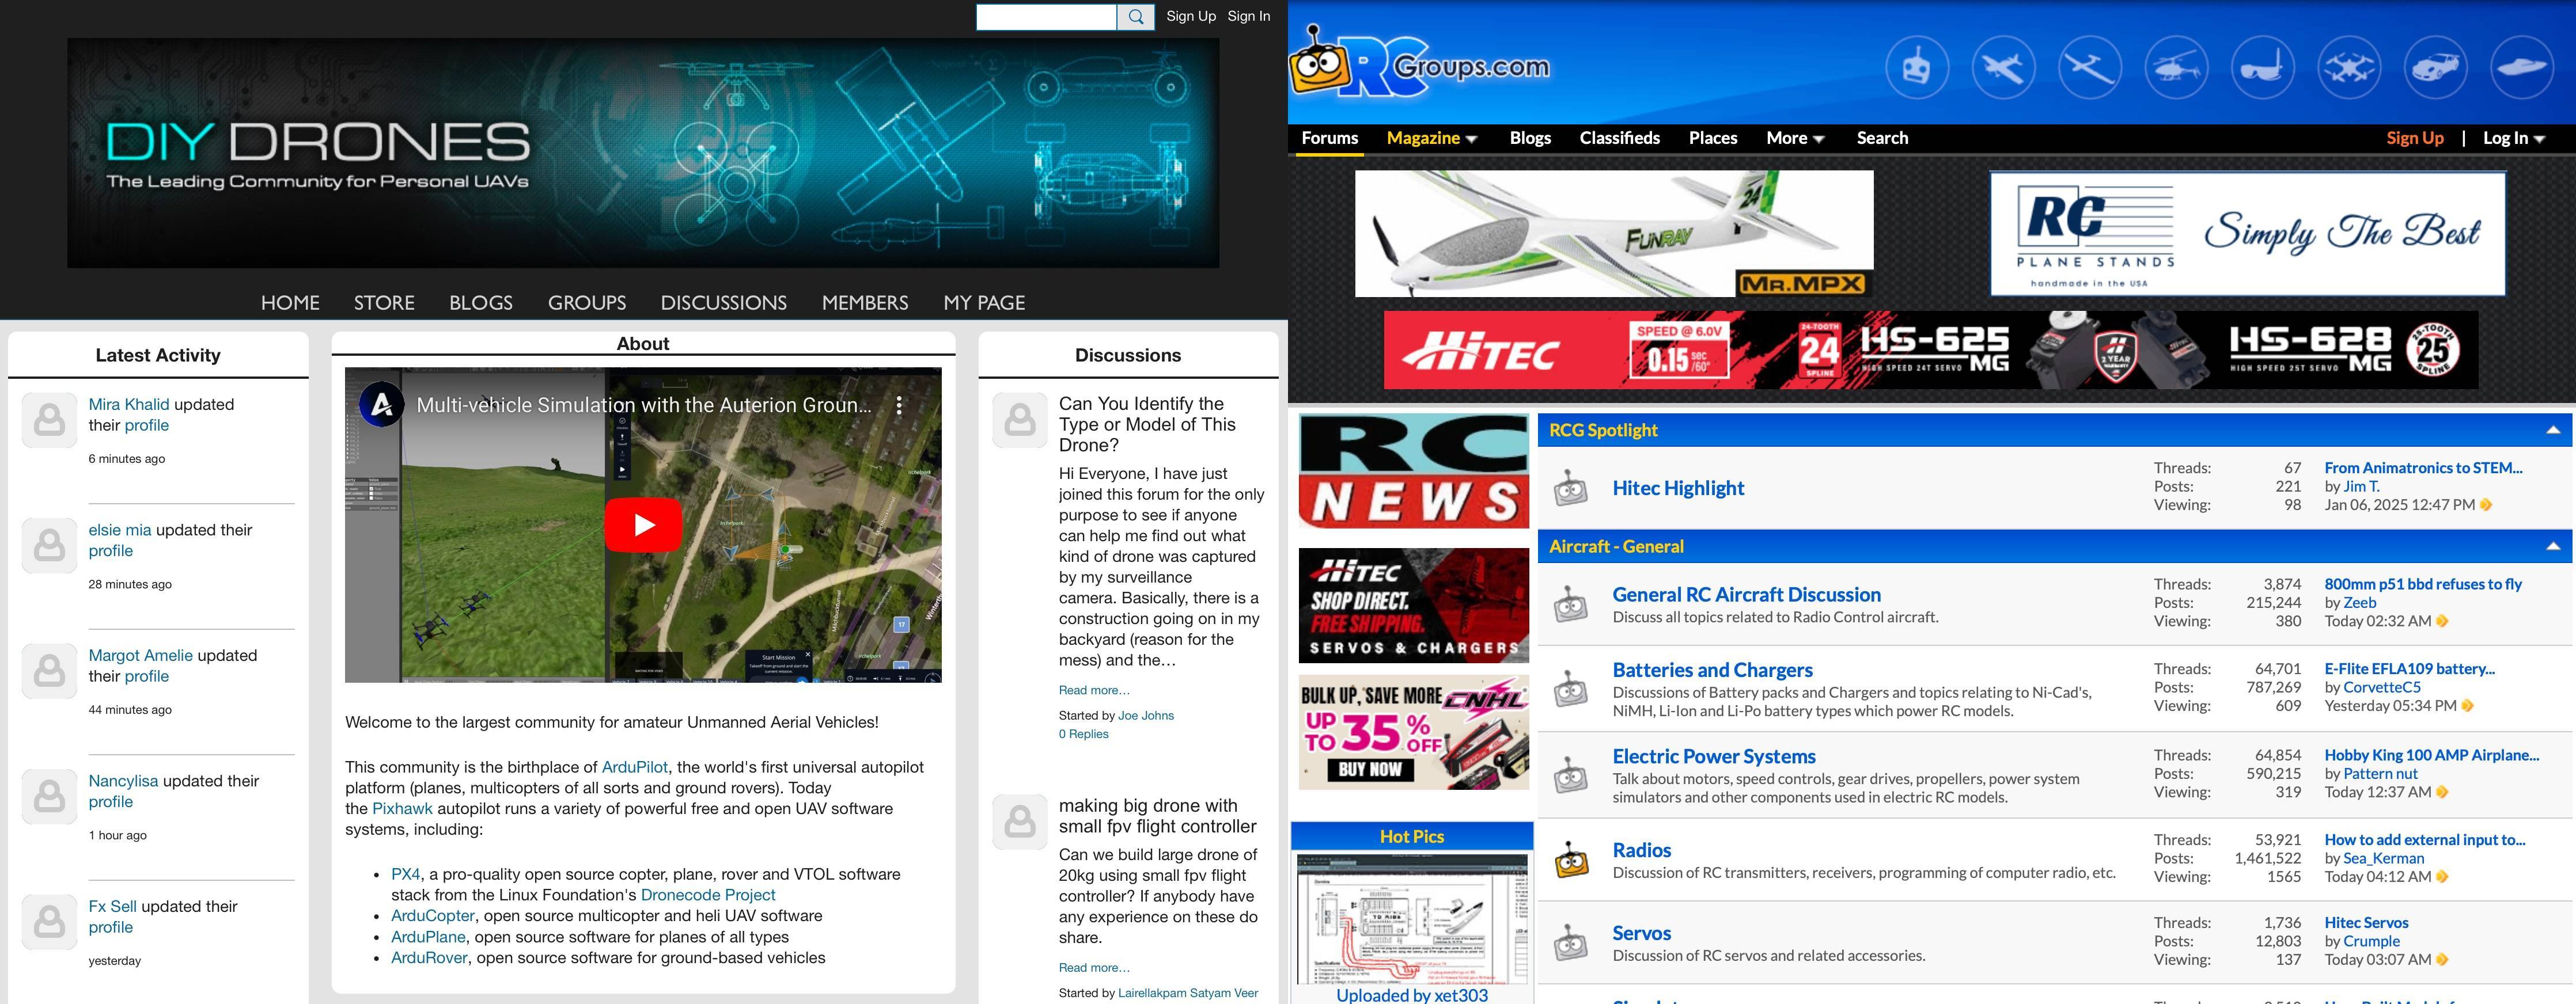Select the Forums tab on RCGroups

click(1330, 138)
